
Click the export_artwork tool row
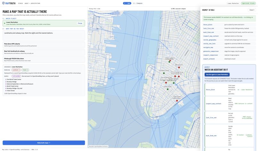click(229, 59)
